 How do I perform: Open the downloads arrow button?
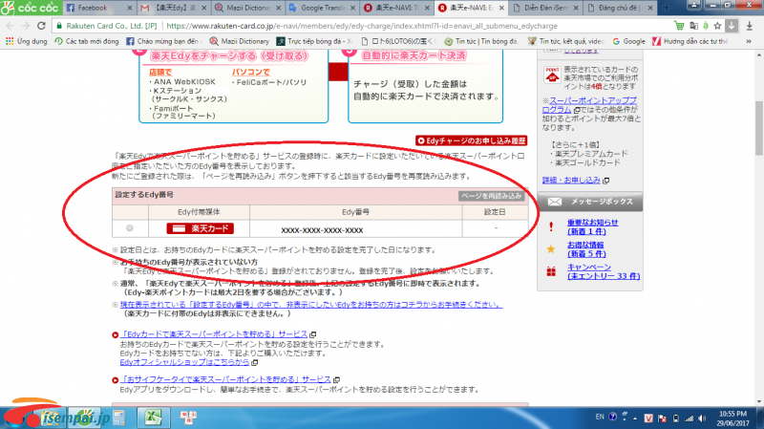tap(732, 26)
